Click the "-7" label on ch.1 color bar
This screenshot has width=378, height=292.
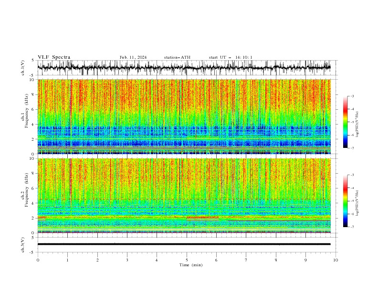click(x=352, y=148)
